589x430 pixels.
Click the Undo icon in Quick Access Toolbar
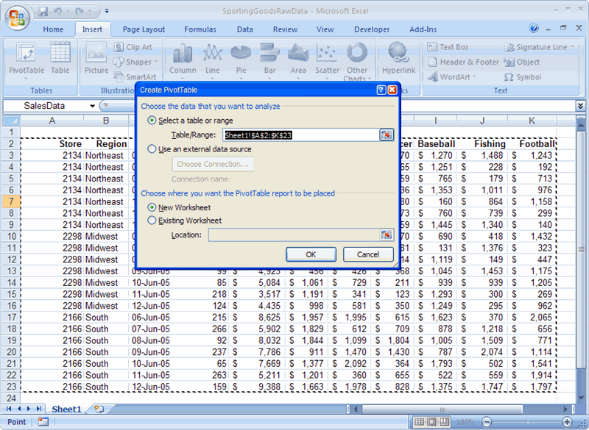click(57, 12)
